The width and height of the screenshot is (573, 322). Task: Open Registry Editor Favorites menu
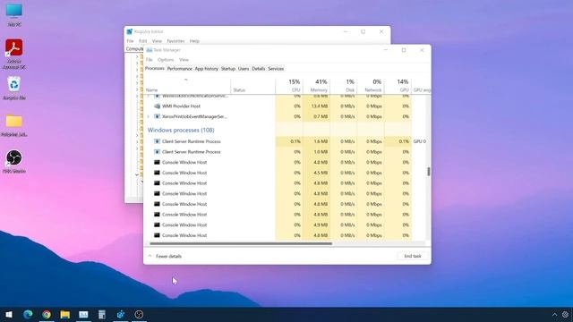[175, 41]
